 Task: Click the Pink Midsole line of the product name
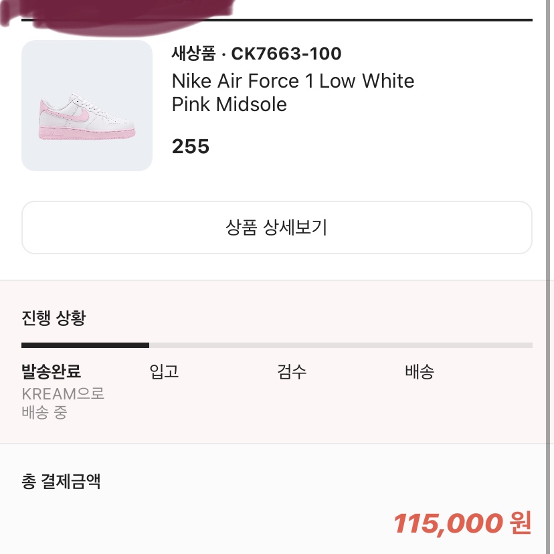tap(229, 104)
